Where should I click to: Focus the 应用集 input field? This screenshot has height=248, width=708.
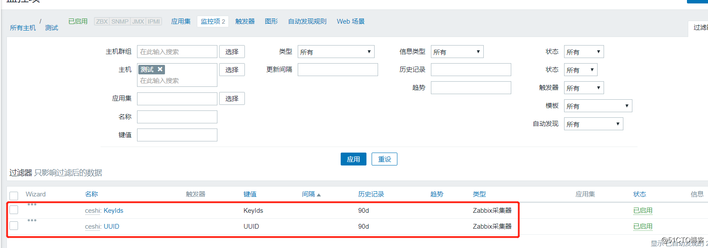coord(177,99)
